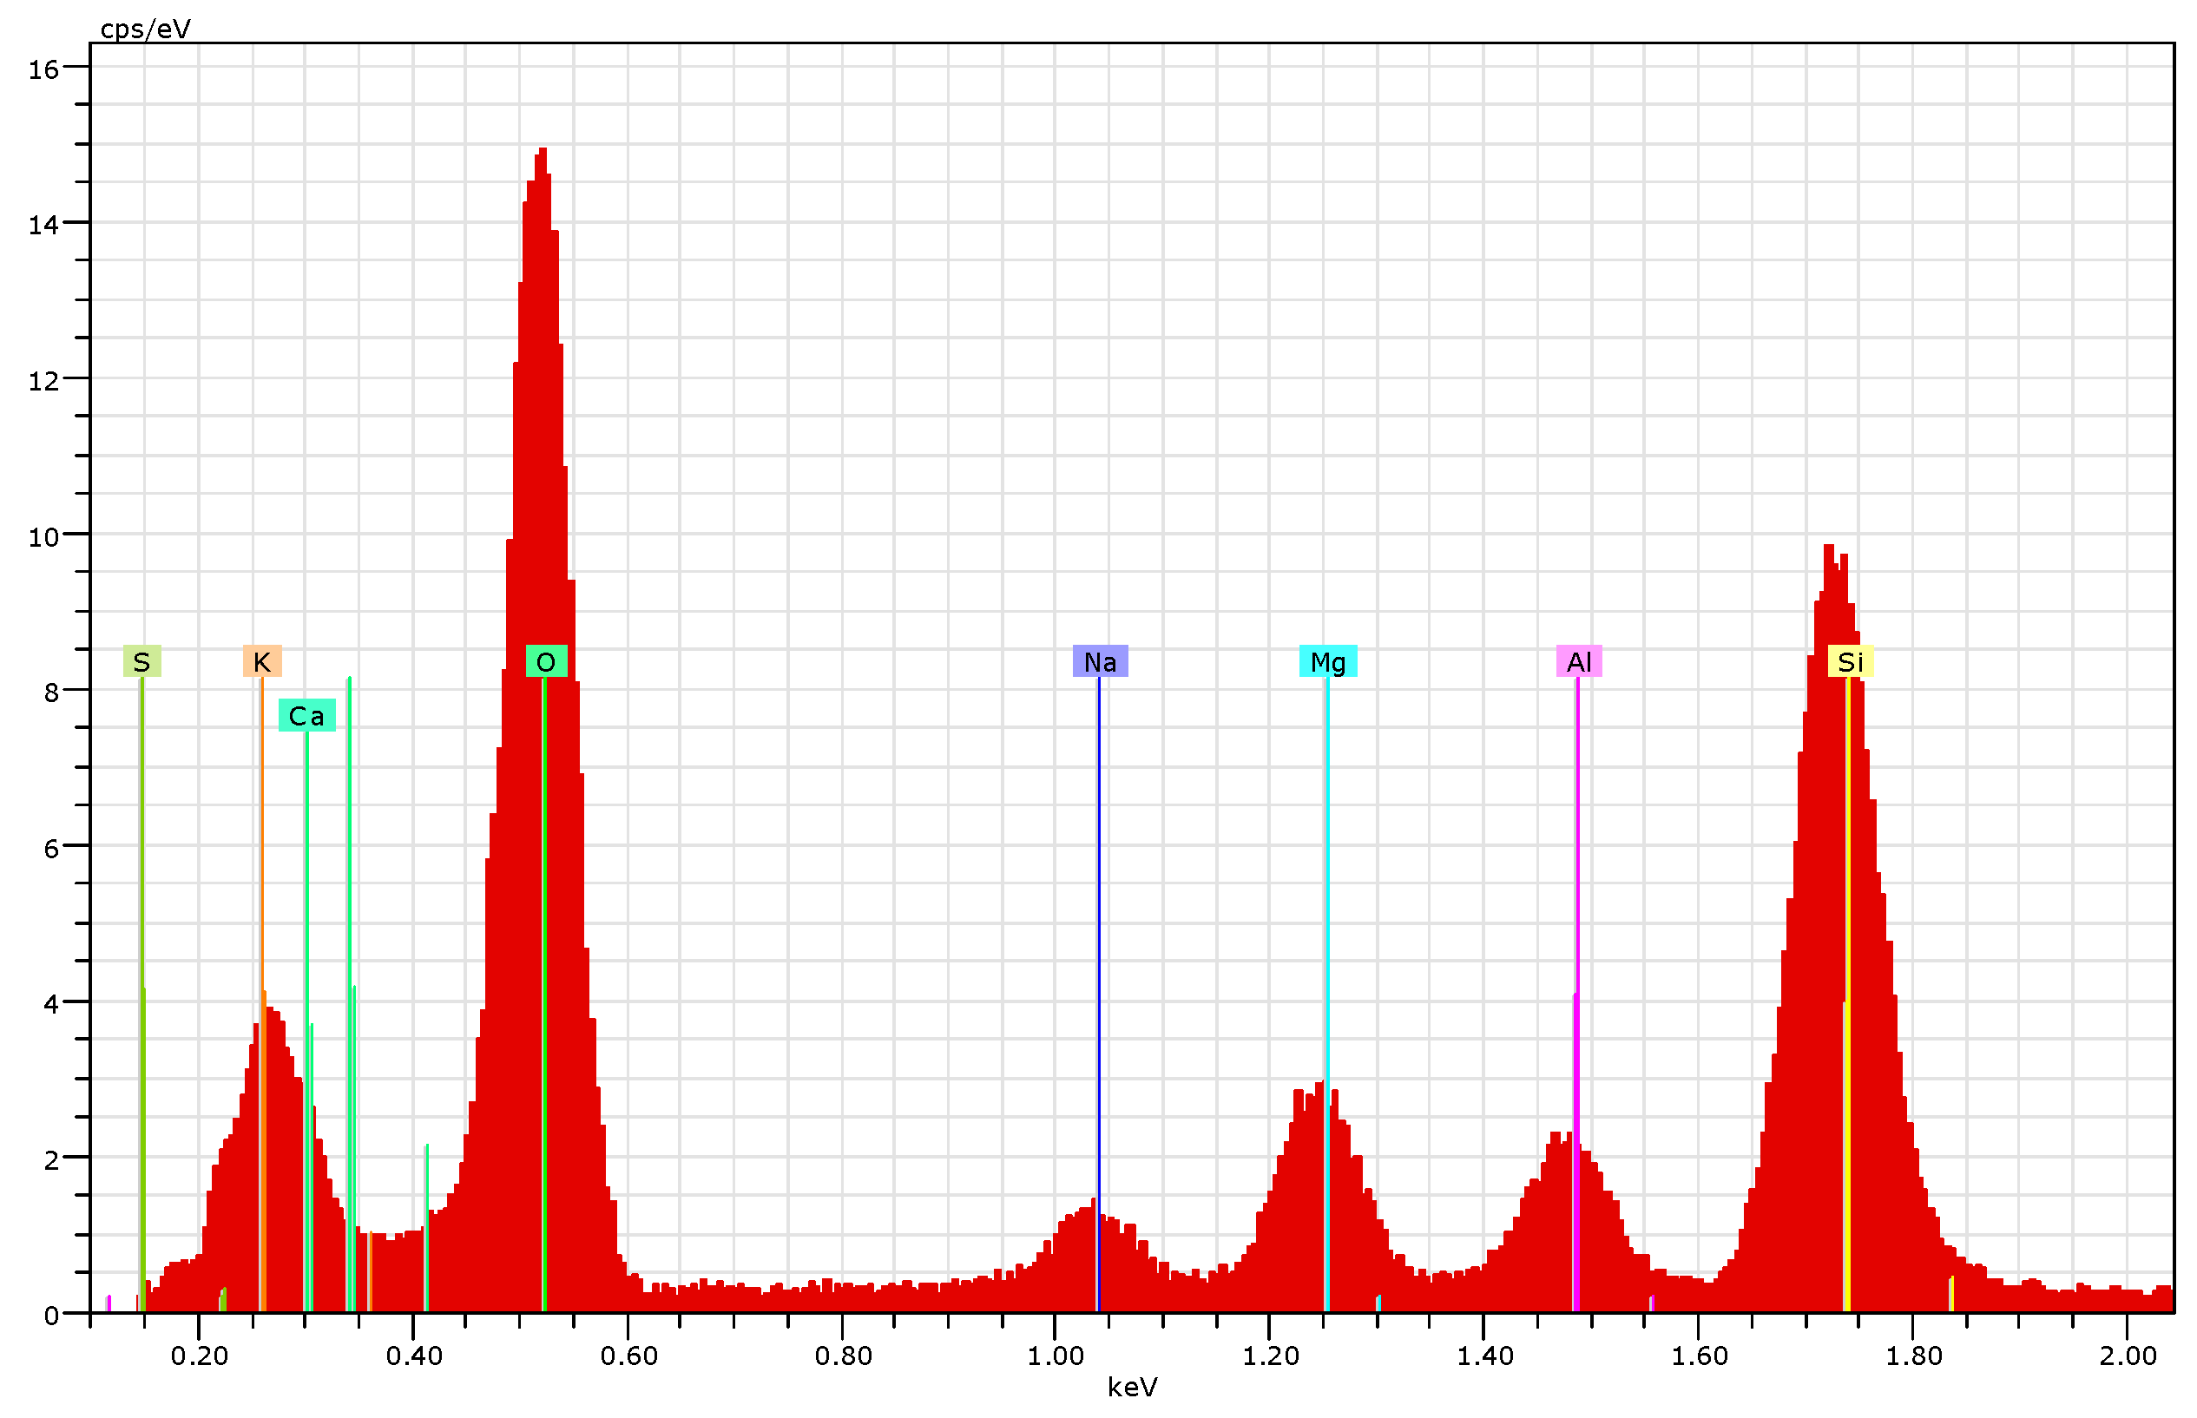
Task: Click the 10 tick label on y-axis
Action: point(43,537)
